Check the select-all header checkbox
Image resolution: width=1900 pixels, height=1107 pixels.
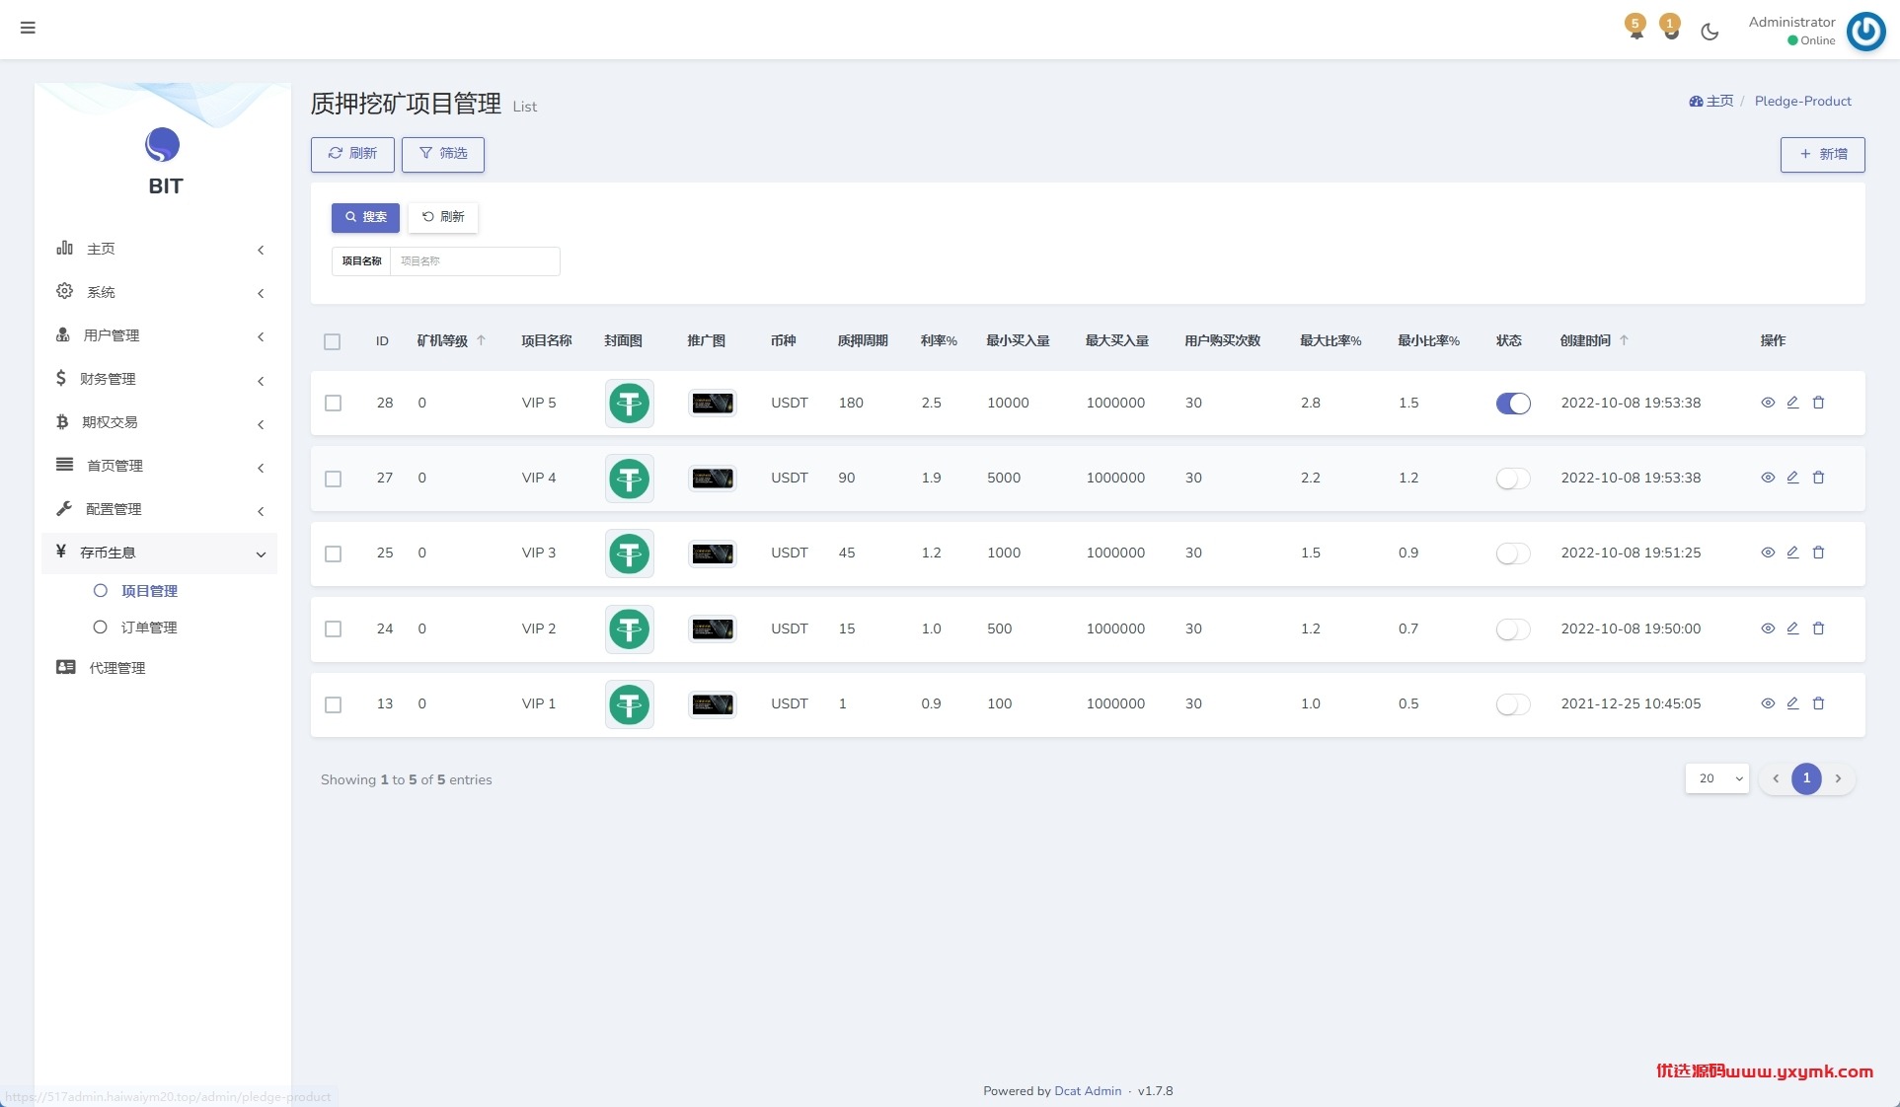(x=333, y=341)
